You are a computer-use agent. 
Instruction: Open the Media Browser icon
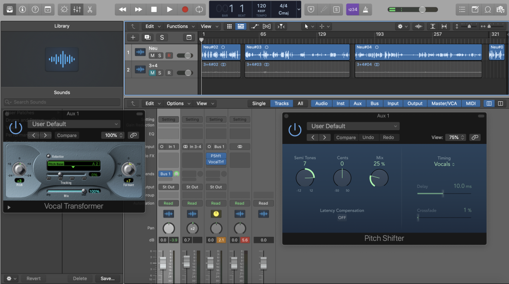coord(500,9)
